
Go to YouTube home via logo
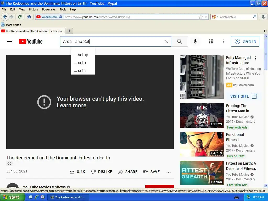point(30,41)
